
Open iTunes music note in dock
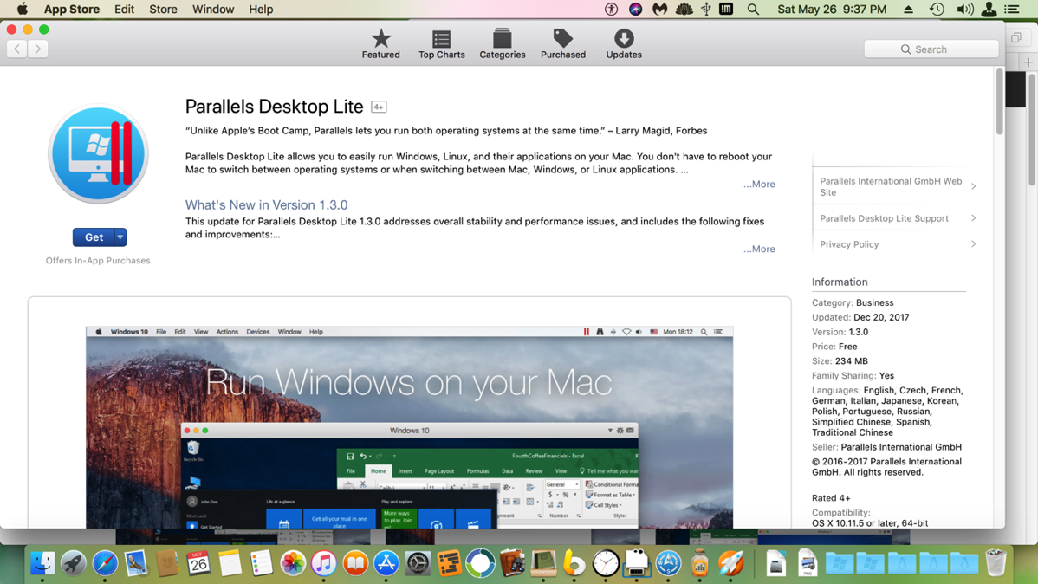(324, 563)
